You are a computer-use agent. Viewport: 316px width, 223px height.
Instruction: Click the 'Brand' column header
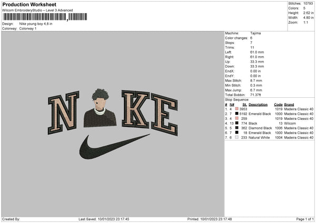(289, 105)
